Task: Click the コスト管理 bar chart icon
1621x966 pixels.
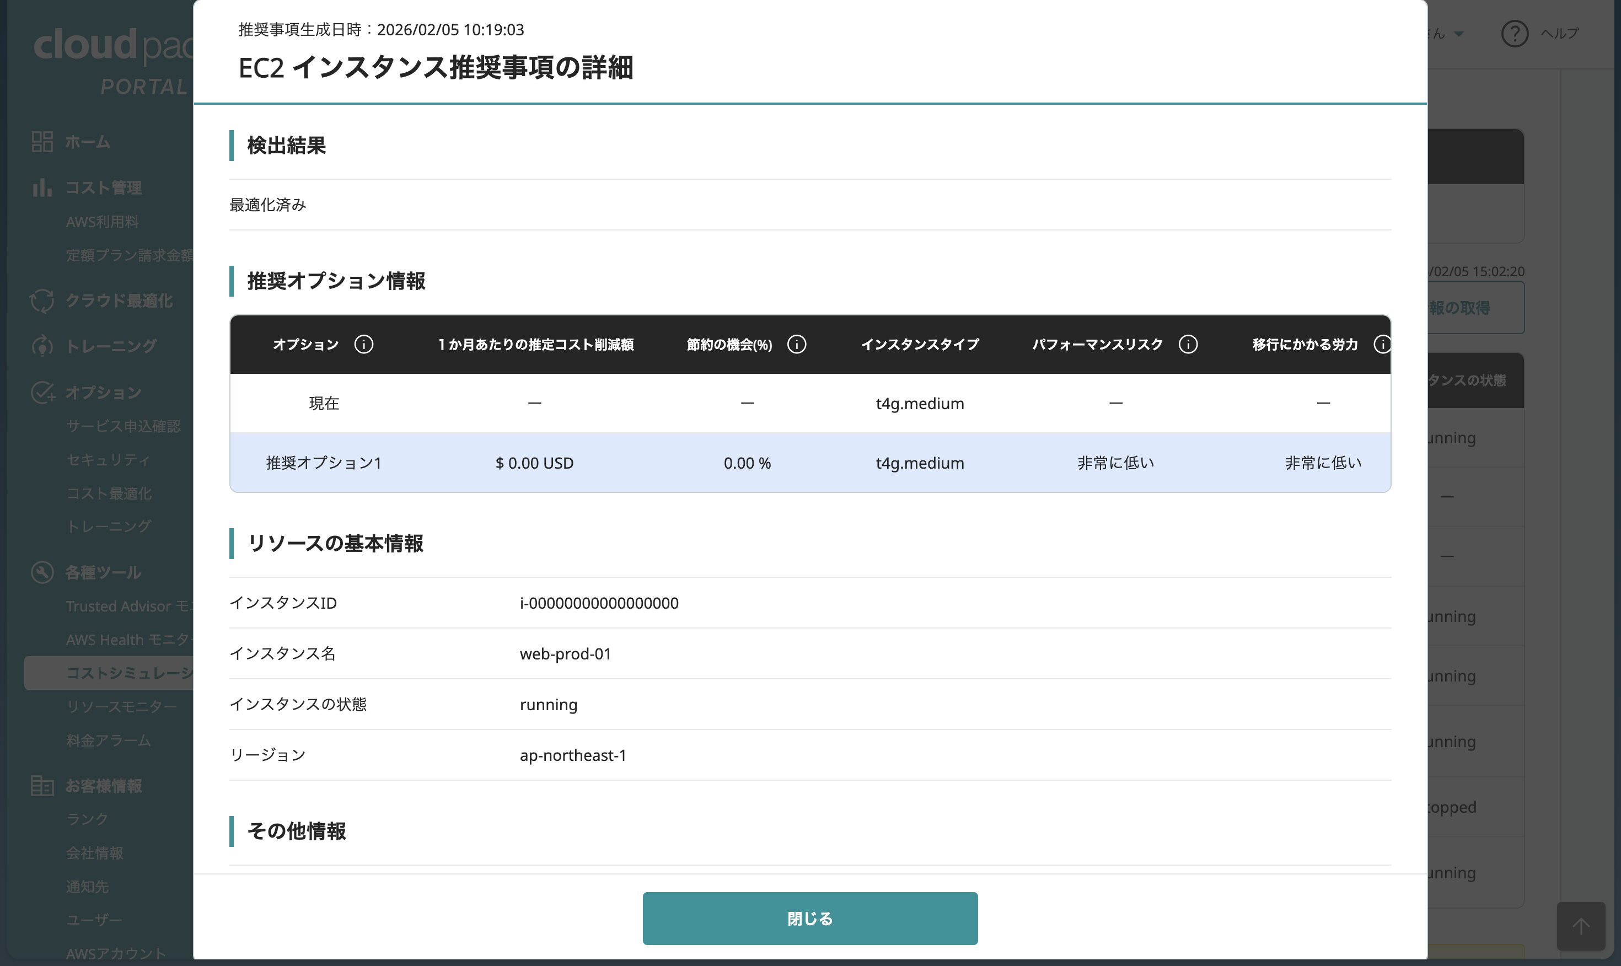Action: (x=42, y=187)
